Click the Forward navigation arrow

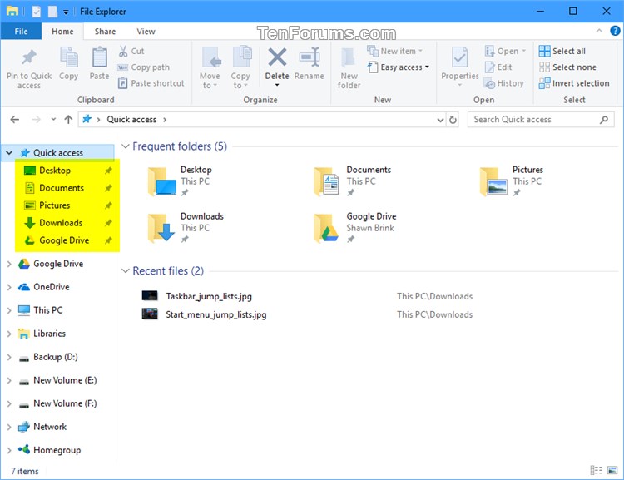pyautogui.click(x=36, y=120)
